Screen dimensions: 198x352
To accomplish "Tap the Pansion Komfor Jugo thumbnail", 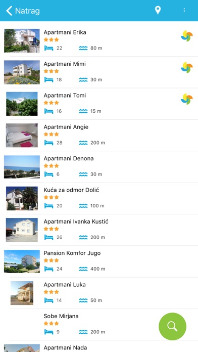I will (22, 261).
